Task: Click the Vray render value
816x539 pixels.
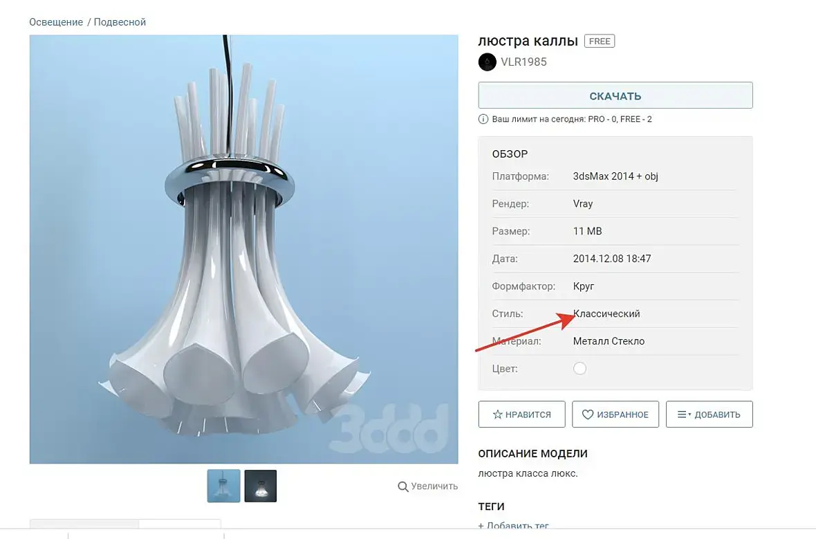Action: (583, 204)
